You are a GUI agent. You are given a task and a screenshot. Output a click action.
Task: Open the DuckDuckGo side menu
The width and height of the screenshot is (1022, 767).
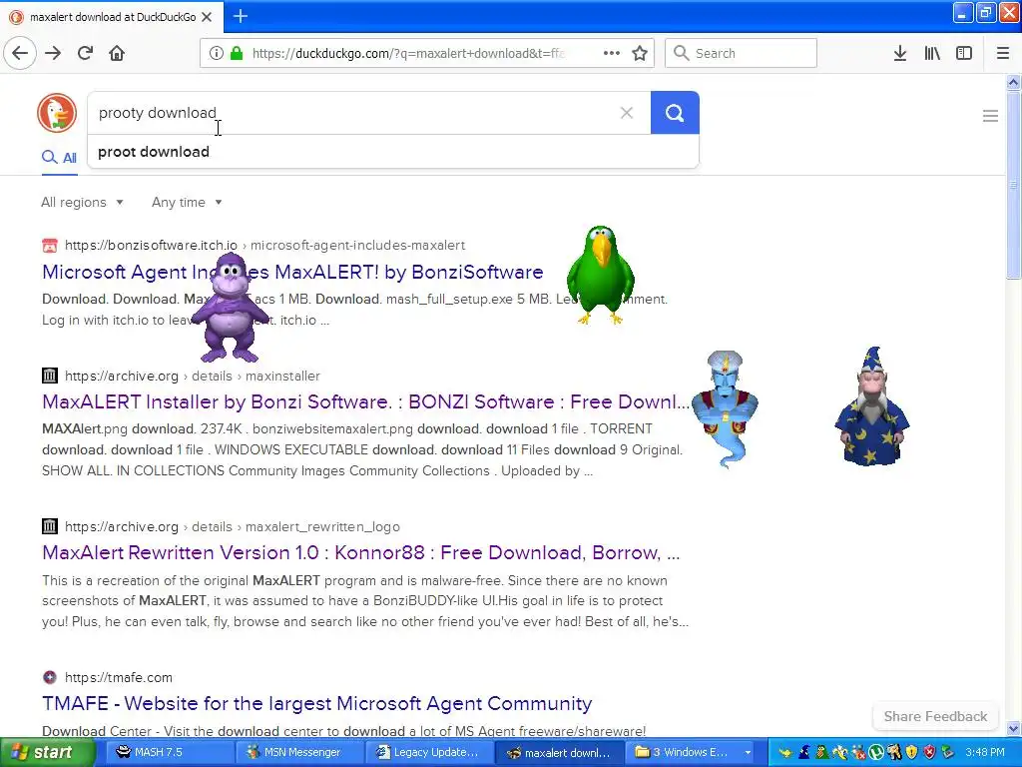coord(990,116)
